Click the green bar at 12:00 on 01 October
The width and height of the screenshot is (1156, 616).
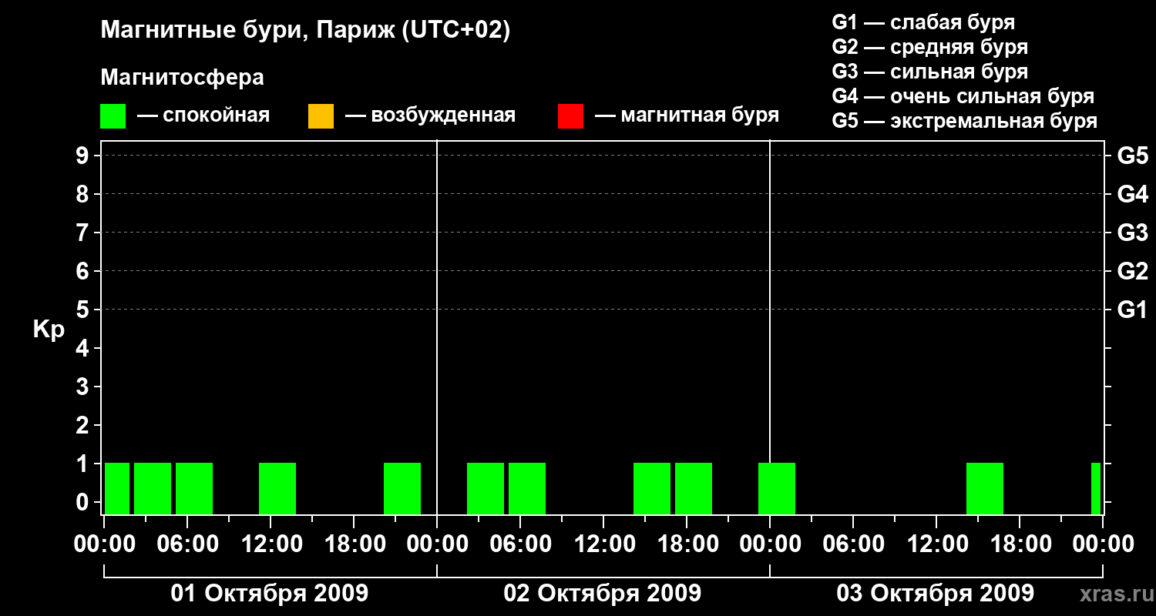coord(277,488)
